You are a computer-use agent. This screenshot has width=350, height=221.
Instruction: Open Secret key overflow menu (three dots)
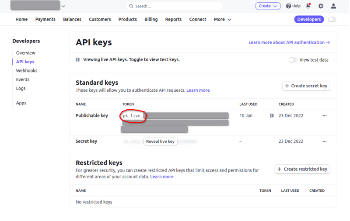(x=325, y=142)
